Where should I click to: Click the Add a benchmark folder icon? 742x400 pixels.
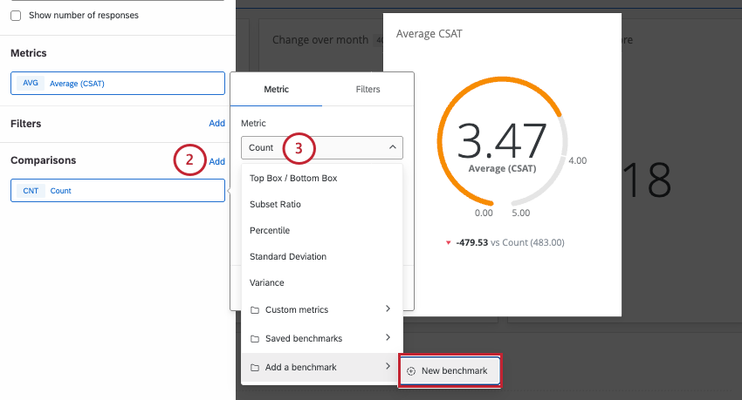255,368
